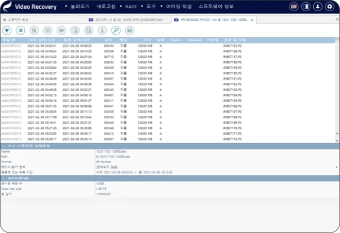The image size is (340, 233).
Task: Switch to the SGI XFS disk tab
Action: (130, 19)
